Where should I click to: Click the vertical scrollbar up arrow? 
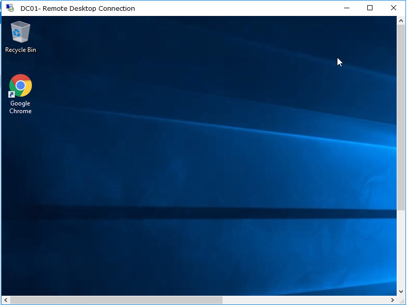(401, 21)
